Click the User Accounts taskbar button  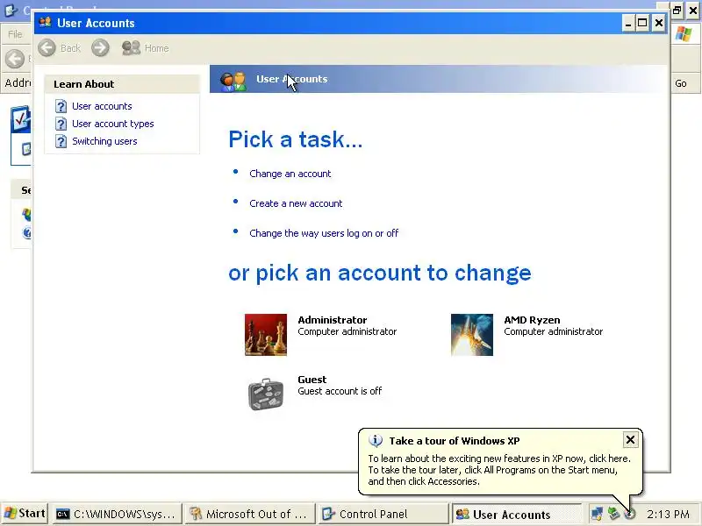coord(517,515)
